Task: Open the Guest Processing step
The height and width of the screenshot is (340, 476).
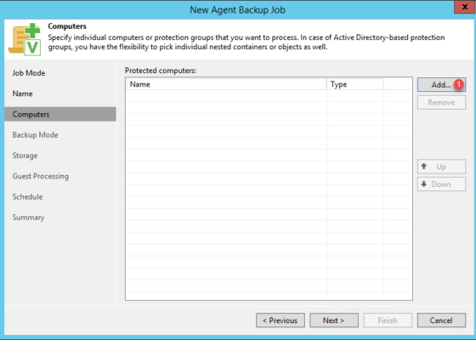Action: point(41,176)
